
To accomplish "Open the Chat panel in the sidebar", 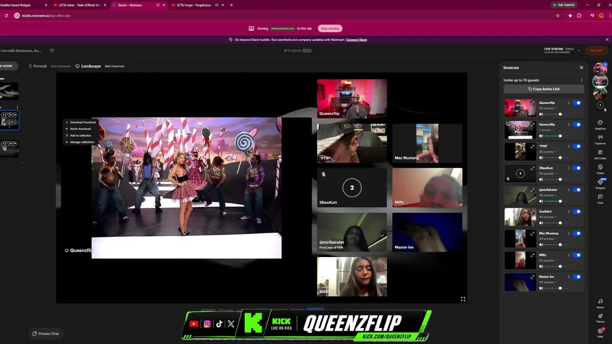I will pyautogui.click(x=600, y=199).
